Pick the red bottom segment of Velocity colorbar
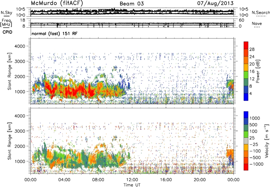 [x=246, y=167]
